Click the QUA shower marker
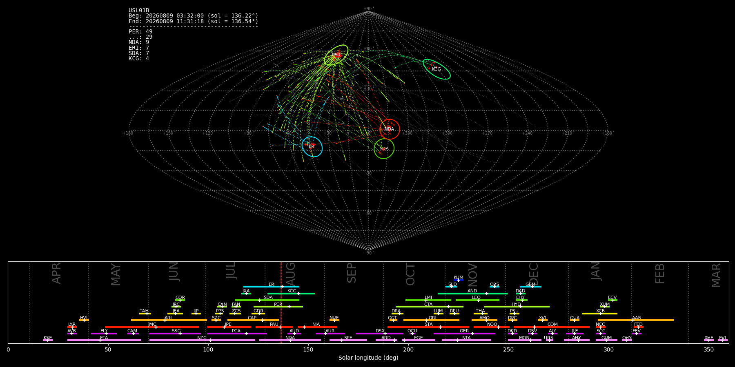 pos(575,320)
